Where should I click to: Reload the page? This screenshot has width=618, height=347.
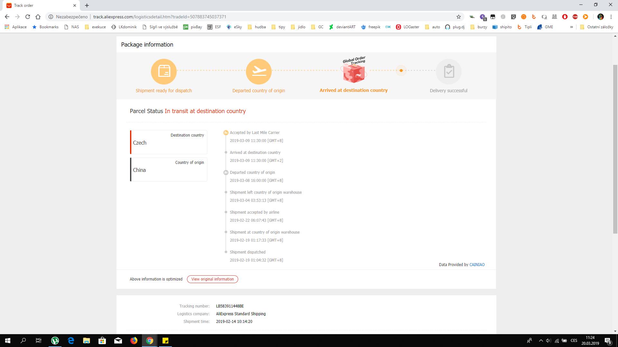(28, 17)
